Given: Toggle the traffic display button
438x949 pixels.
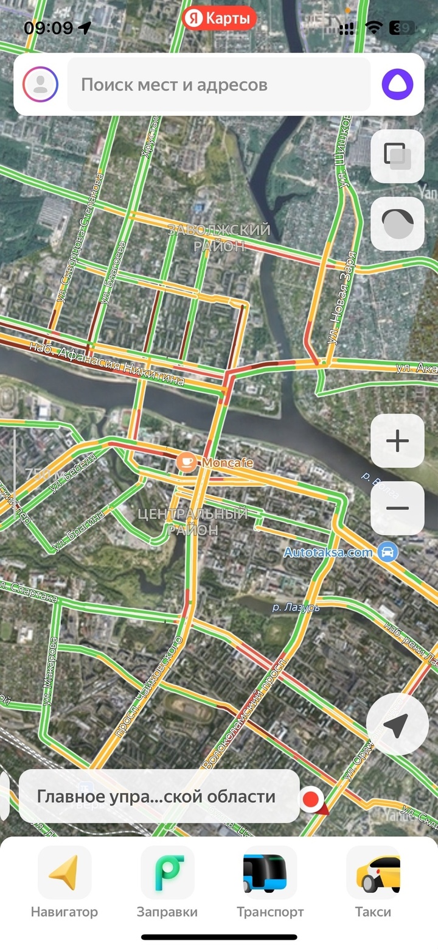Looking at the screenshot, I should pyautogui.click(x=397, y=224).
